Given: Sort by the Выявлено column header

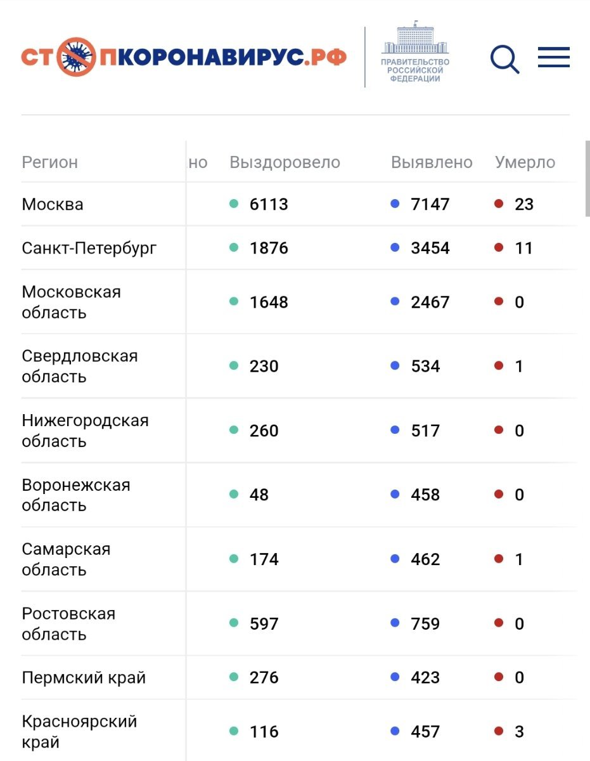Looking at the screenshot, I should coord(432,162).
